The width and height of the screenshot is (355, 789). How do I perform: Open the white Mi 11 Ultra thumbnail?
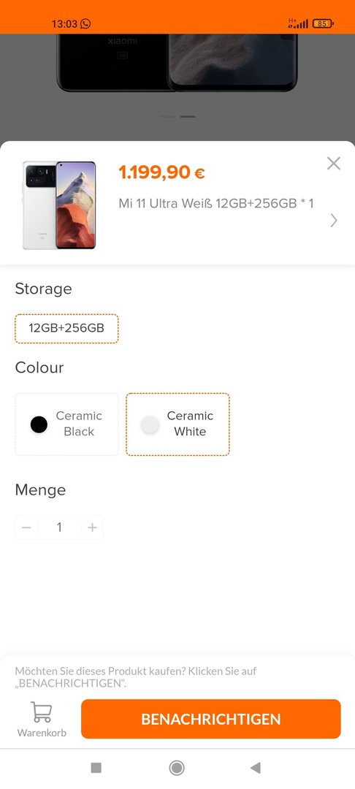coord(59,205)
